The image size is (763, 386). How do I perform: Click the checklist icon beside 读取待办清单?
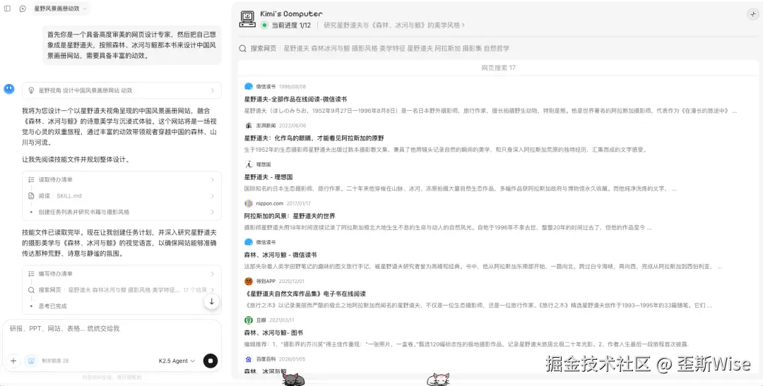coord(32,179)
